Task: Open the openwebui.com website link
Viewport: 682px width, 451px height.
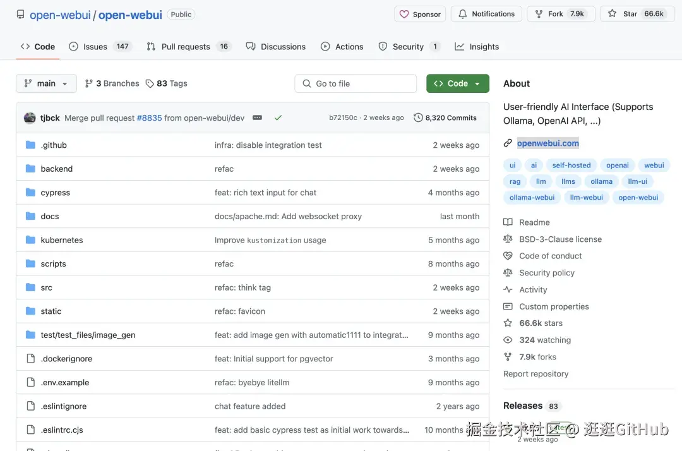Action: tap(547, 143)
